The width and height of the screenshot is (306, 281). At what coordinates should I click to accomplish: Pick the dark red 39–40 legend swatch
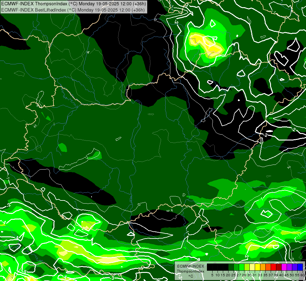click(279, 267)
